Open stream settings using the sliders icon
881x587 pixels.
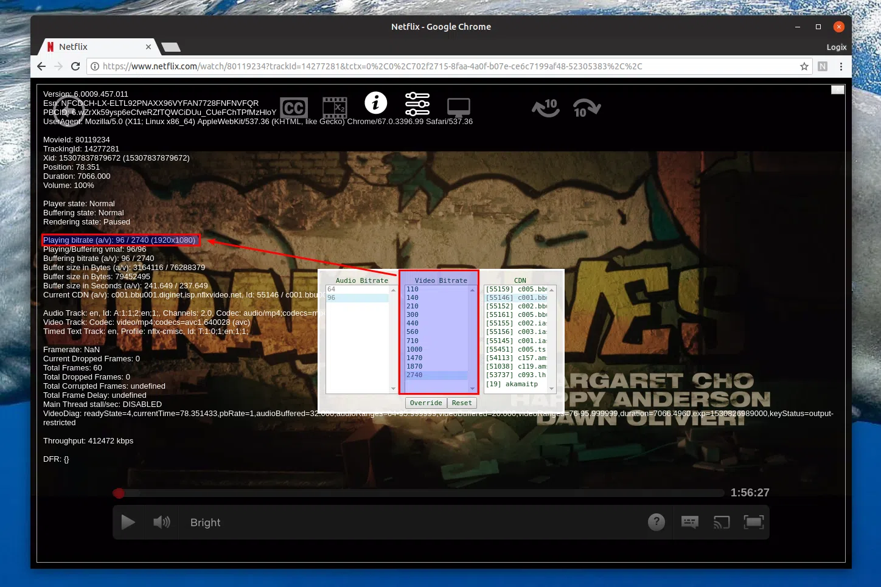(x=417, y=104)
